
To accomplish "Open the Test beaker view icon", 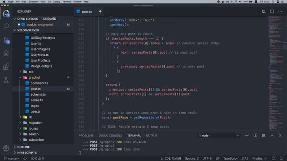I will pos(6,80).
